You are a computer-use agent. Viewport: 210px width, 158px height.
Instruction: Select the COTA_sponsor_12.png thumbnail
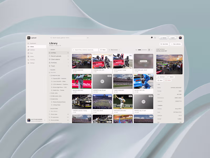tap(123, 61)
